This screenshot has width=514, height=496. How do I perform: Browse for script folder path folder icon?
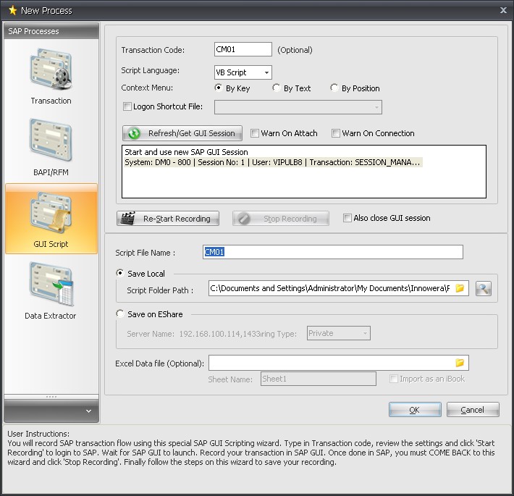(x=459, y=288)
